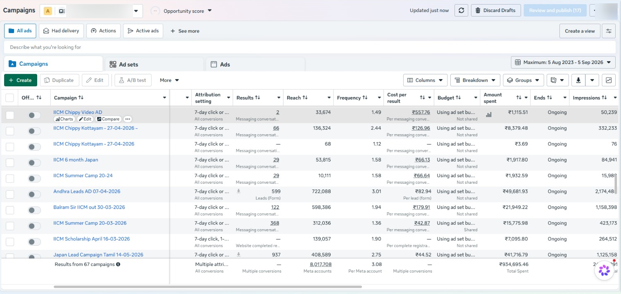Click the Discard Drafts button
The width and height of the screenshot is (621, 294).
(x=495, y=10)
